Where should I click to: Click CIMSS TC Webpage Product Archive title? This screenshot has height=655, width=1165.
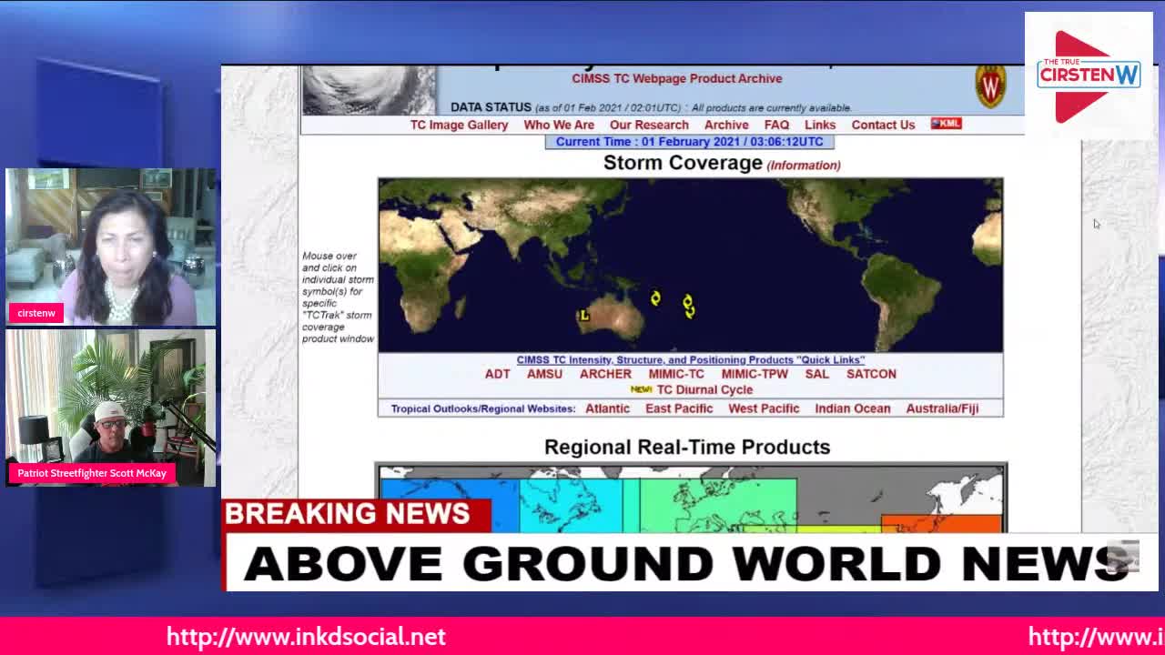(x=677, y=79)
